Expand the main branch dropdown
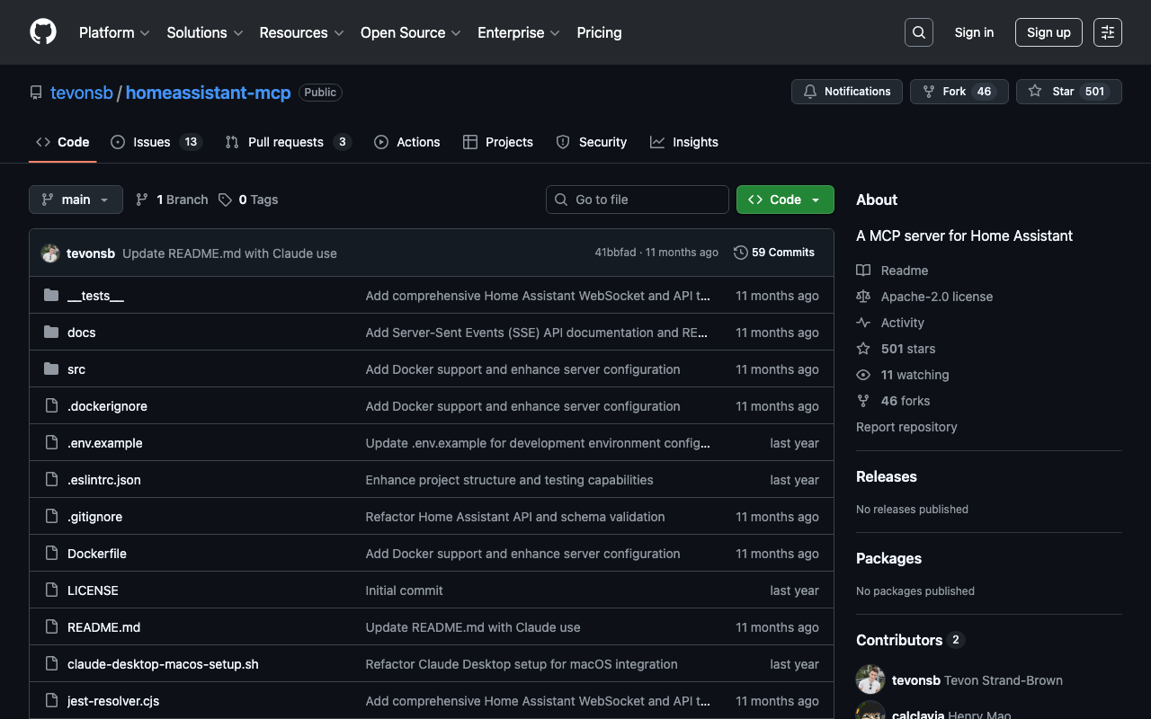Viewport: 1151px width, 719px height. [x=76, y=200]
